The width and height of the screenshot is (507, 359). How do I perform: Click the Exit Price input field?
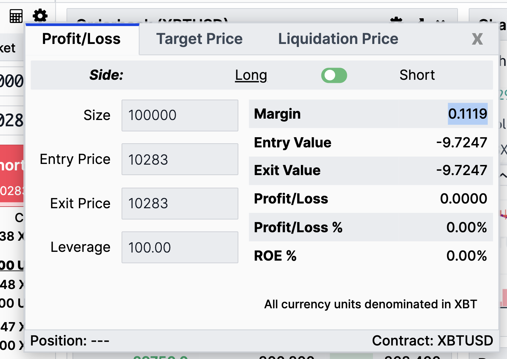point(180,204)
